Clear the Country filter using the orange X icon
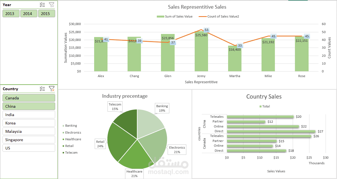The image size is (337, 179). coord(52,89)
